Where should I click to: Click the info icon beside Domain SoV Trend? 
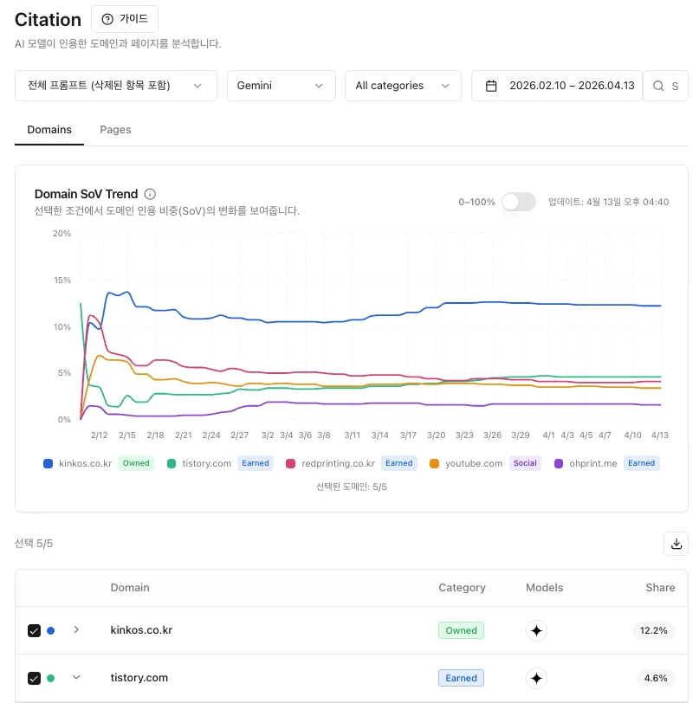[x=150, y=194]
